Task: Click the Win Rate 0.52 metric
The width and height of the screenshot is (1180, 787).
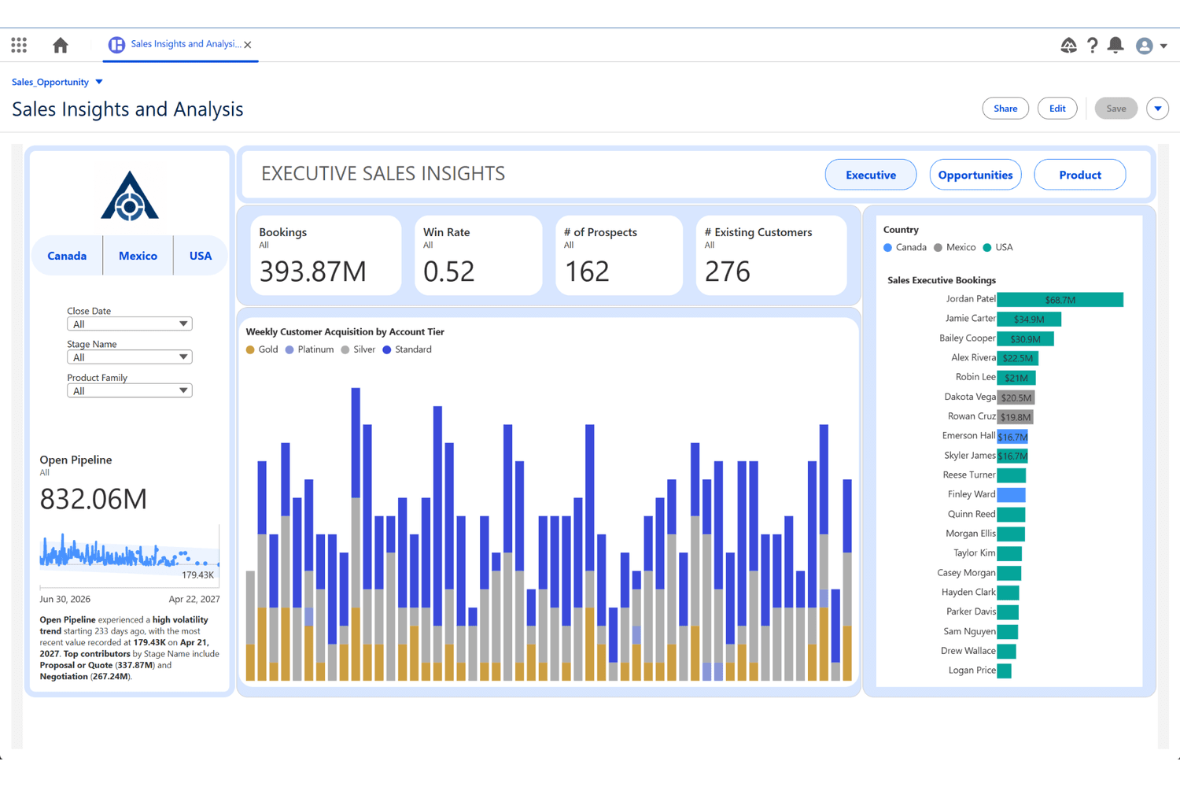Action: [x=478, y=256]
